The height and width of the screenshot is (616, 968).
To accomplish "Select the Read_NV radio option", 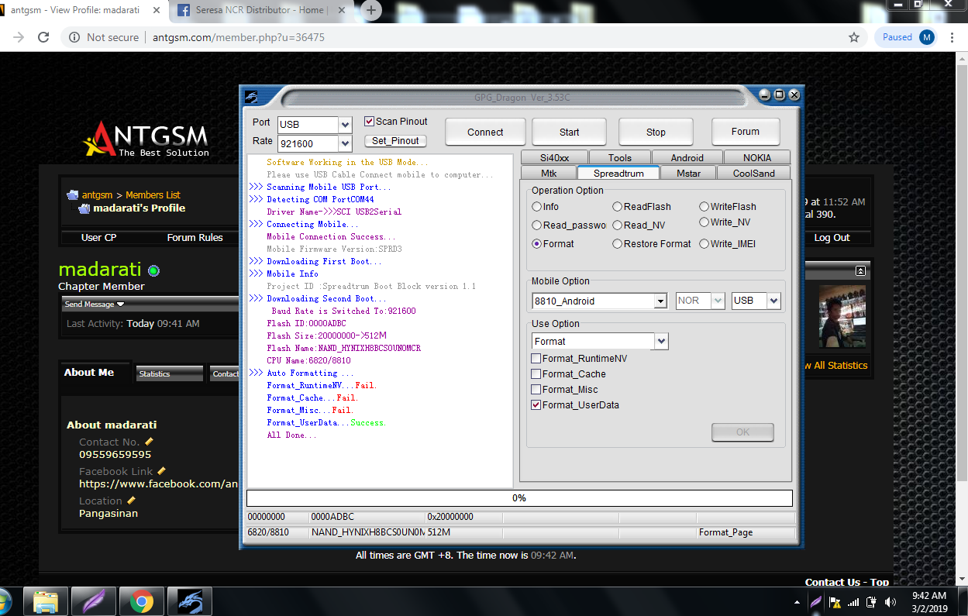I will coord(617,225).
